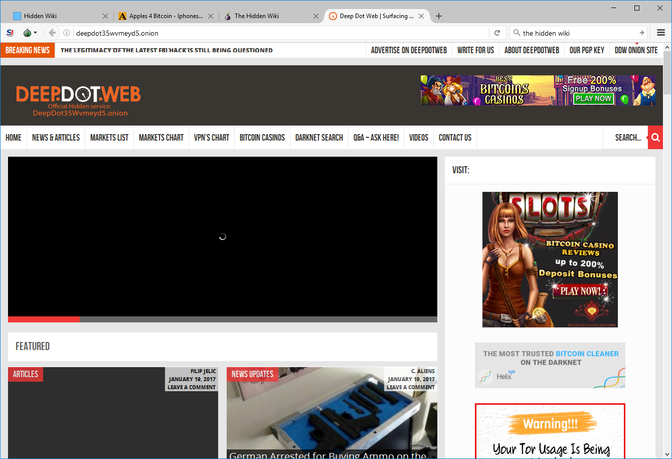Image resolution: width=672 pixels, height=459 pixels.
Task: Open MARKETS LIST menu item
Action: (x=109, y=138)
